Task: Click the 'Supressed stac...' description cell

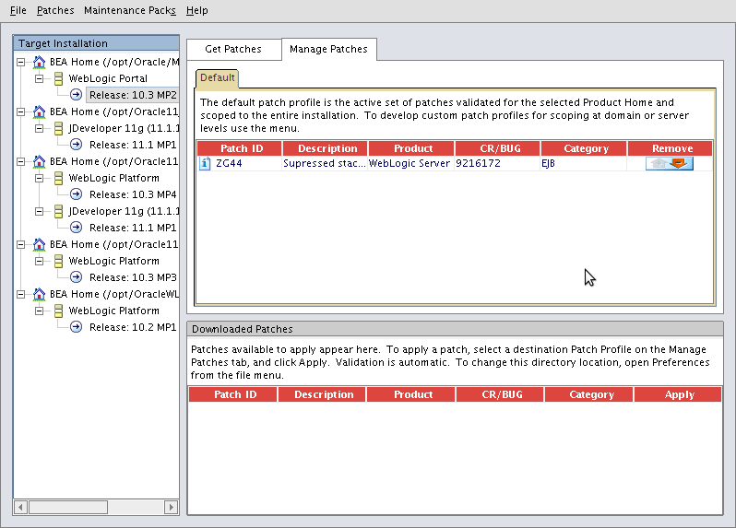Action: 325,163
